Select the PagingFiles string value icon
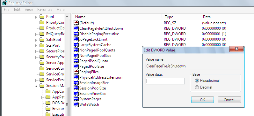The image size is (254, 116). [76, 72]
